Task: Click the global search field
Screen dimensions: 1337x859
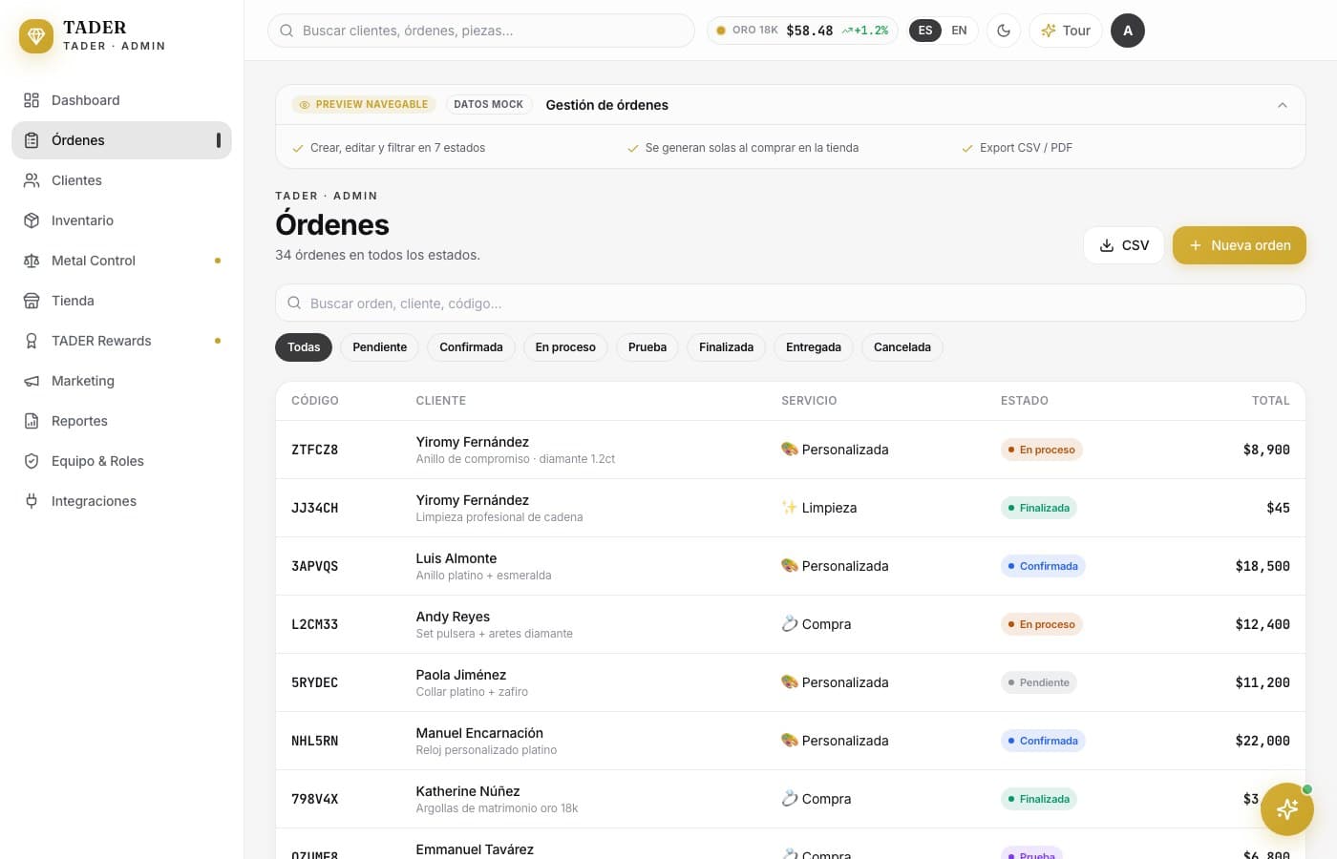Action: coord(481,31)
